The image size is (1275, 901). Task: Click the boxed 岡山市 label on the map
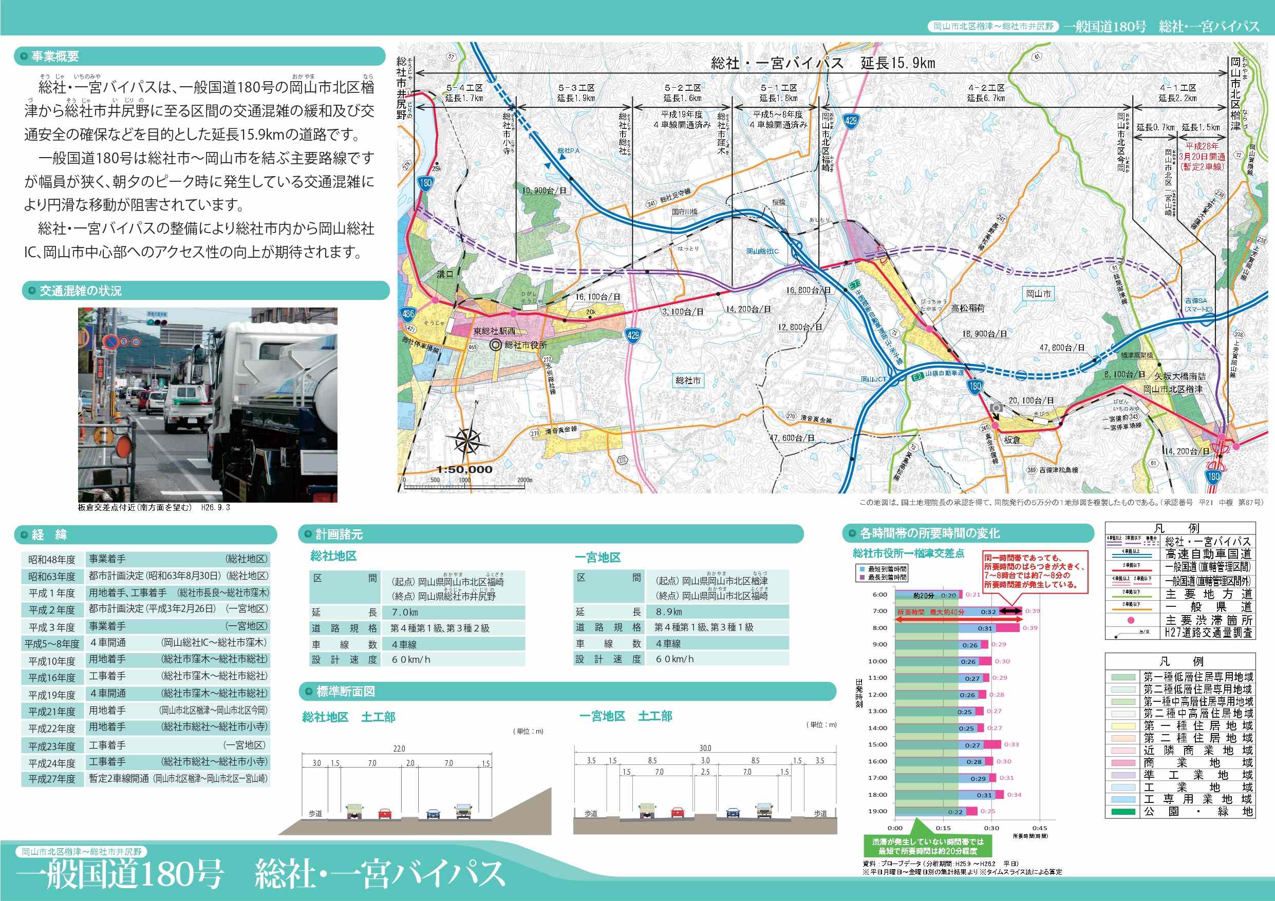1038,293
